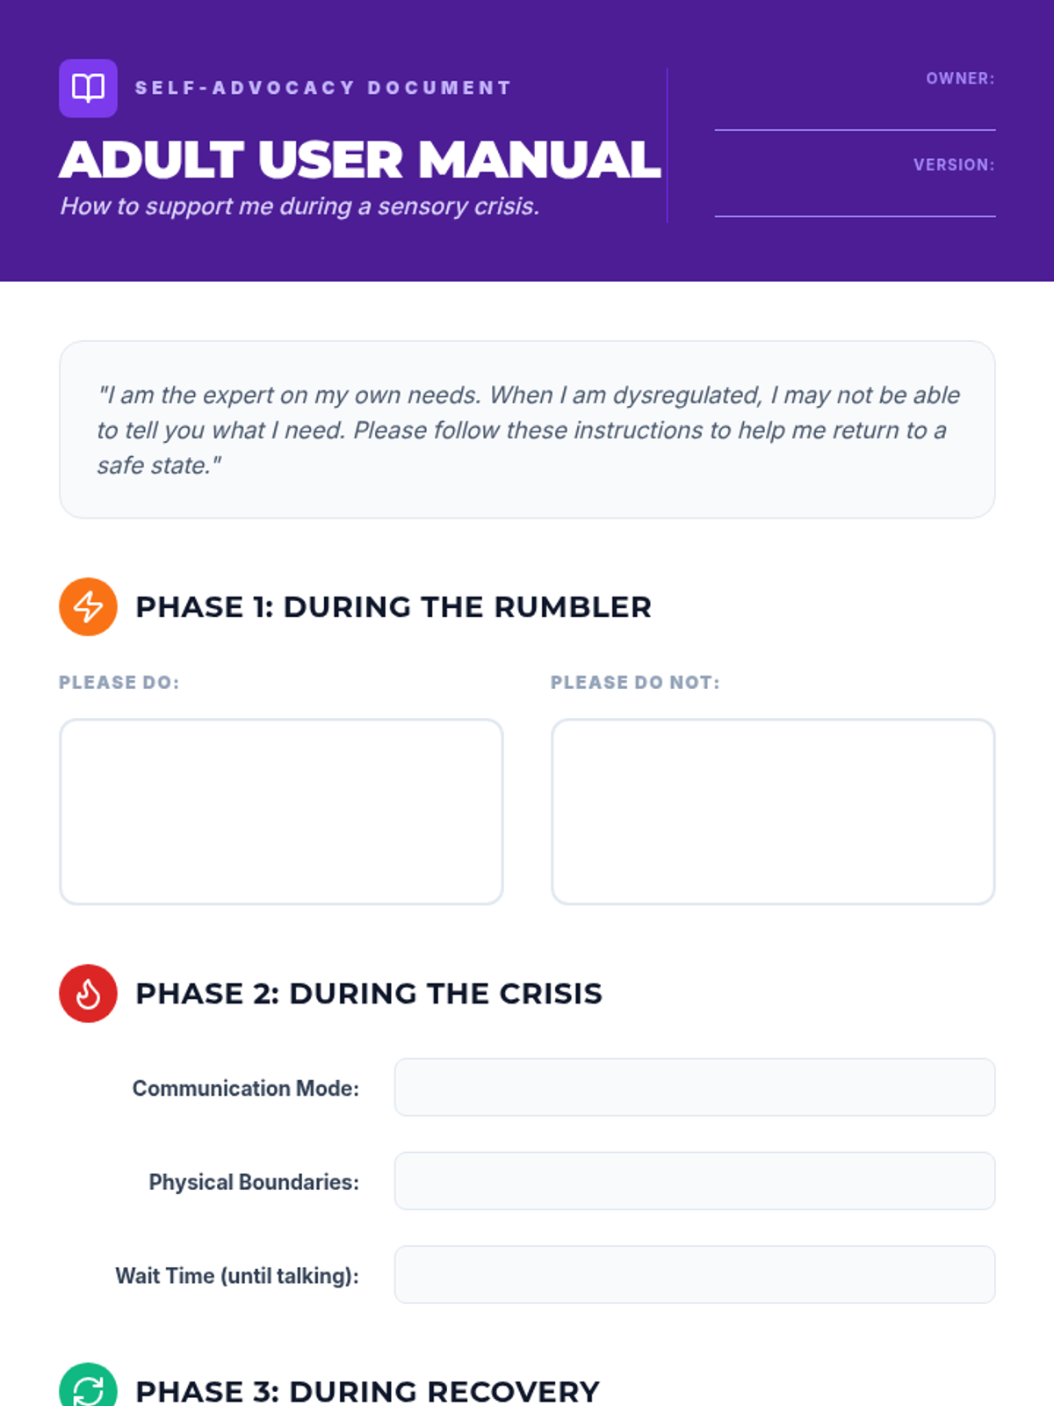
Task: Click the Version input line
Action: tap(855, 200)
